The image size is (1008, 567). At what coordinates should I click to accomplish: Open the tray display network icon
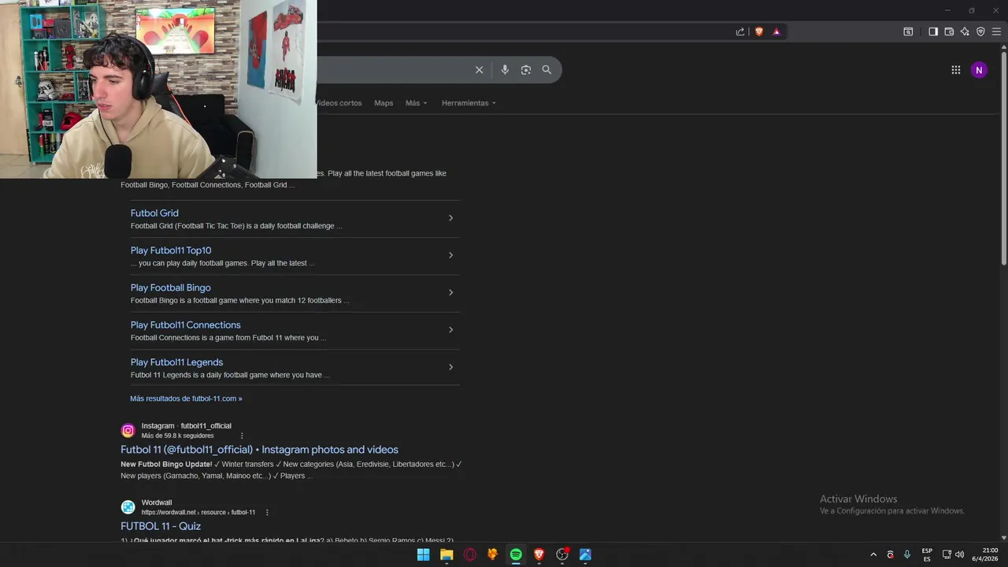[947, 554]
